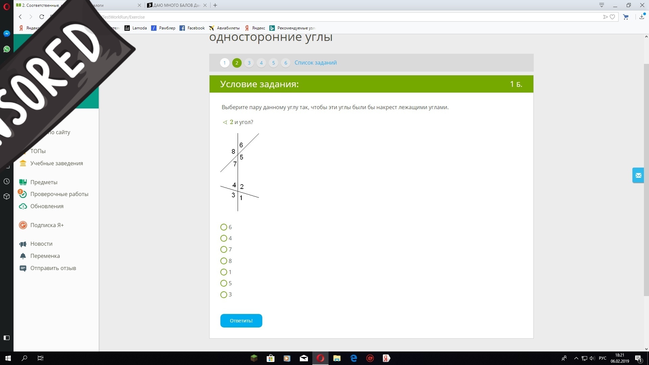Click tab number 3 in task navigation

(x=249, y=63)
